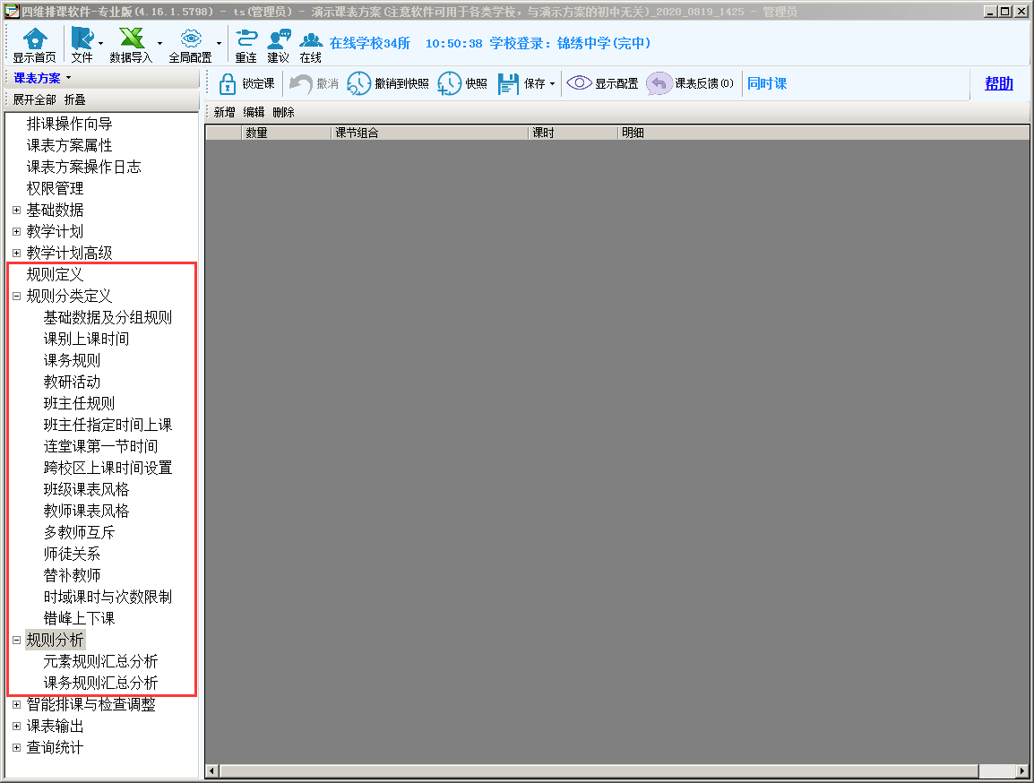Click the 同时课 button
Viewport: 1034px width, 783px height.
[x=767, y=84]
